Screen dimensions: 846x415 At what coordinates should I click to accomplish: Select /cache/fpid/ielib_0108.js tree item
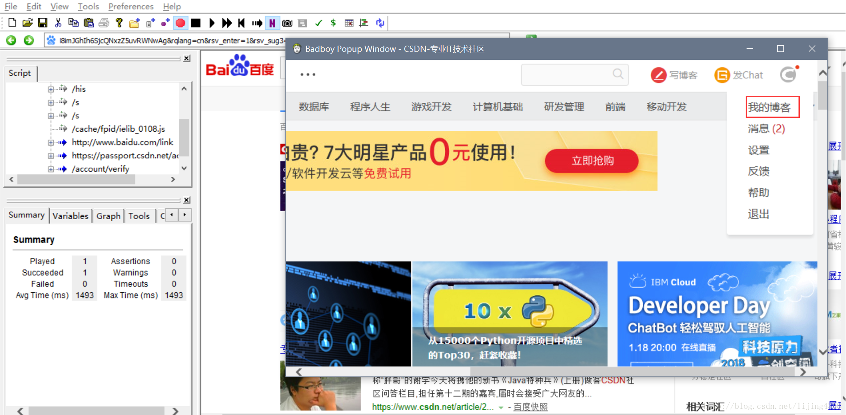tap(118, 129)
